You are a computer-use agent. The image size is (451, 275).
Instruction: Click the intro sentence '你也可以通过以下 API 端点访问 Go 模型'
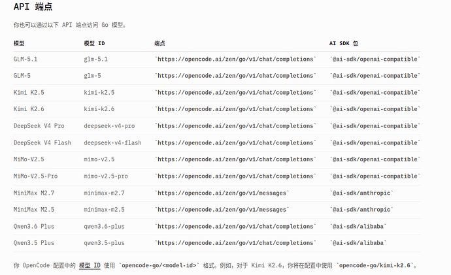69,25
